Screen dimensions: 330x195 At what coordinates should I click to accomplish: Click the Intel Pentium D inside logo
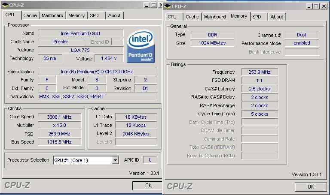click(x=141, y=46)
